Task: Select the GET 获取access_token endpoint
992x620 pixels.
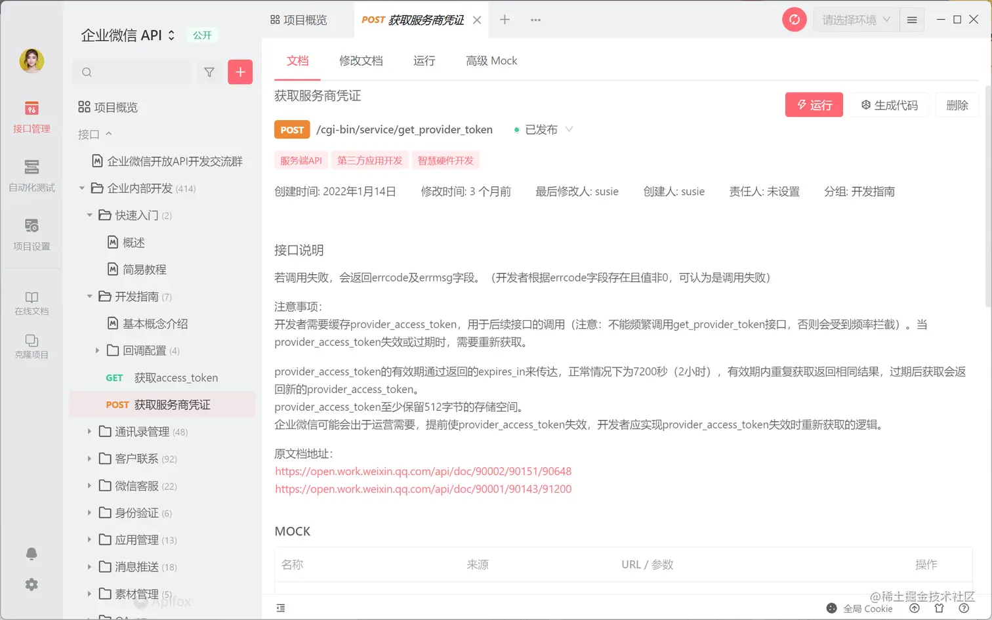Action: coord(162,378)
